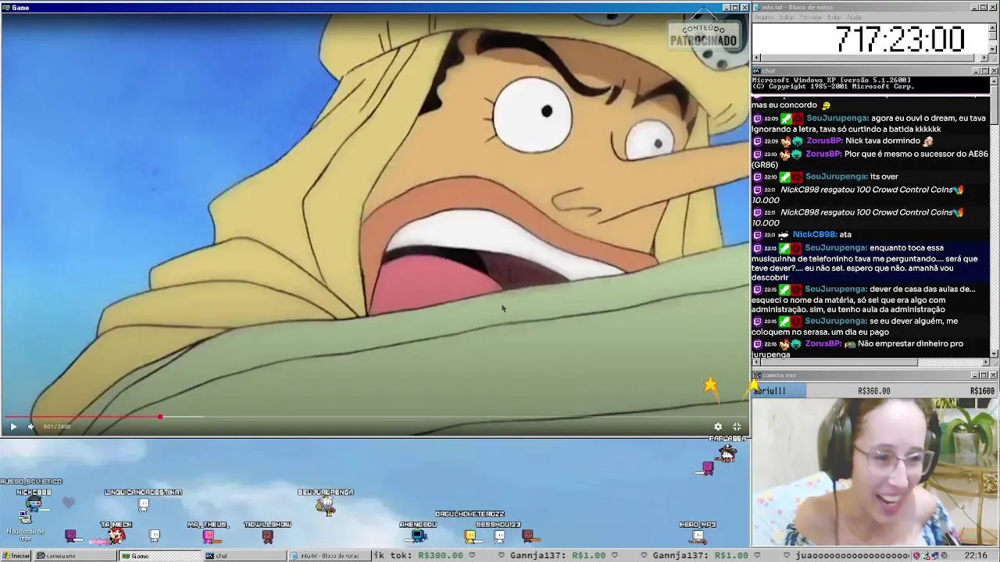
Task: Click the FARLABEA pirate avatar character
Action: pyautogui.click(x=727, y=454)
